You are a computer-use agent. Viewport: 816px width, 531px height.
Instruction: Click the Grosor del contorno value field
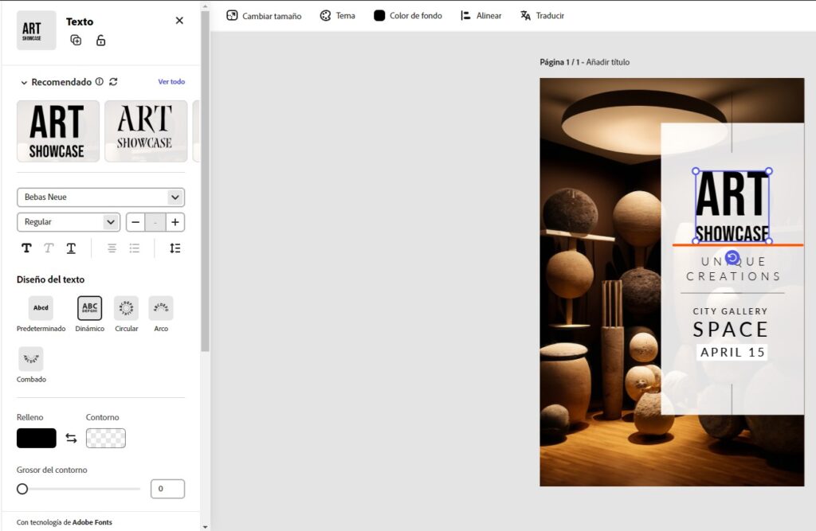[167, 489]
